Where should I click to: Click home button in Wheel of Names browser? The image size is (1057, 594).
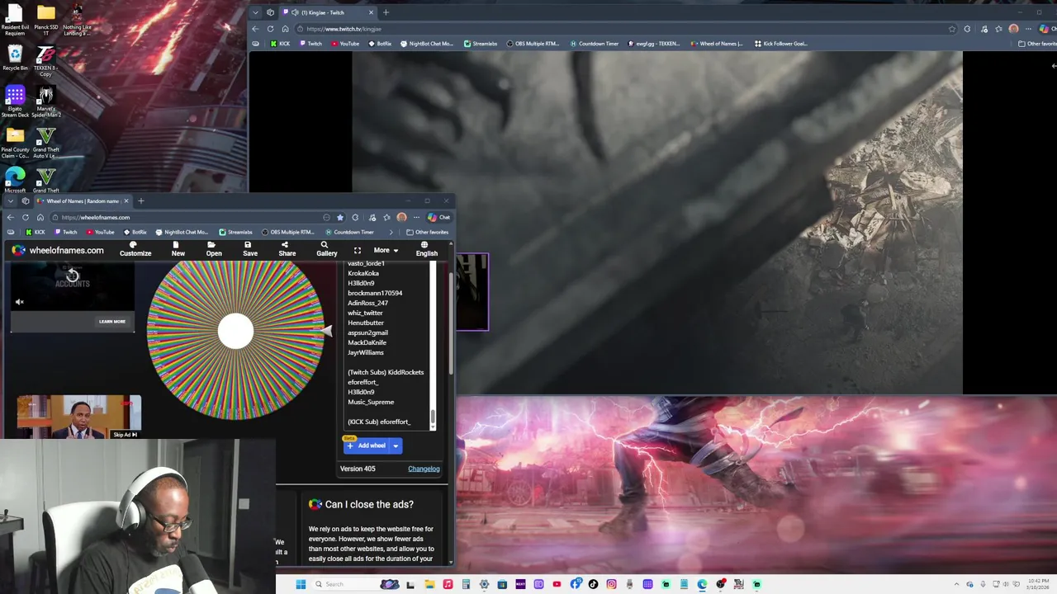pyautogui.click(x=40, y=217)
